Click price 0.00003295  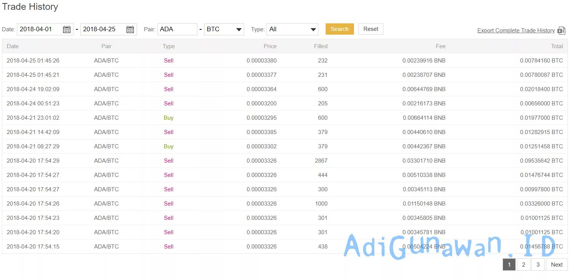coord(262,118)
